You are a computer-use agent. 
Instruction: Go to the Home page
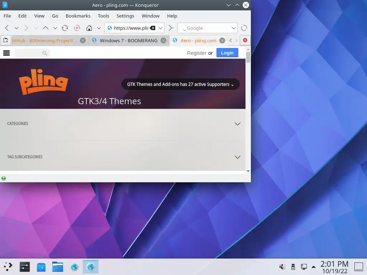pos(89,28)
